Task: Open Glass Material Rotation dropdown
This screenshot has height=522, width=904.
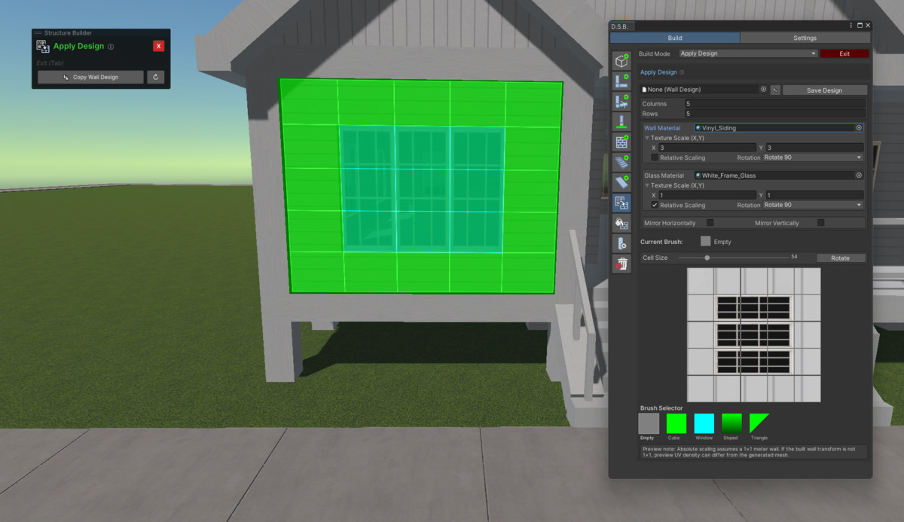Action: [x=813, y=205]
